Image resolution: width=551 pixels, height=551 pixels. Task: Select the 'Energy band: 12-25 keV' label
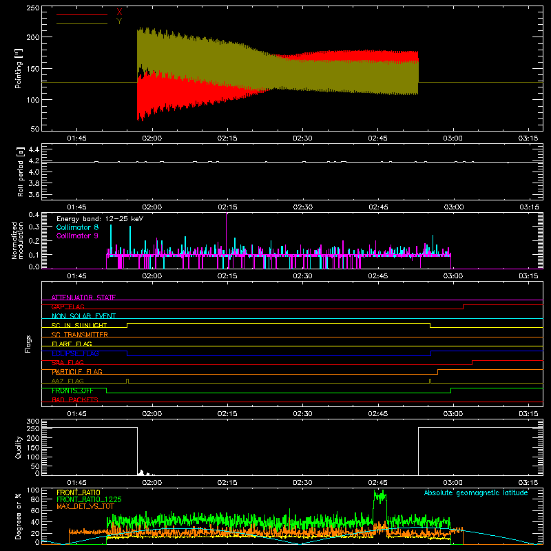[x=100, y=219]
